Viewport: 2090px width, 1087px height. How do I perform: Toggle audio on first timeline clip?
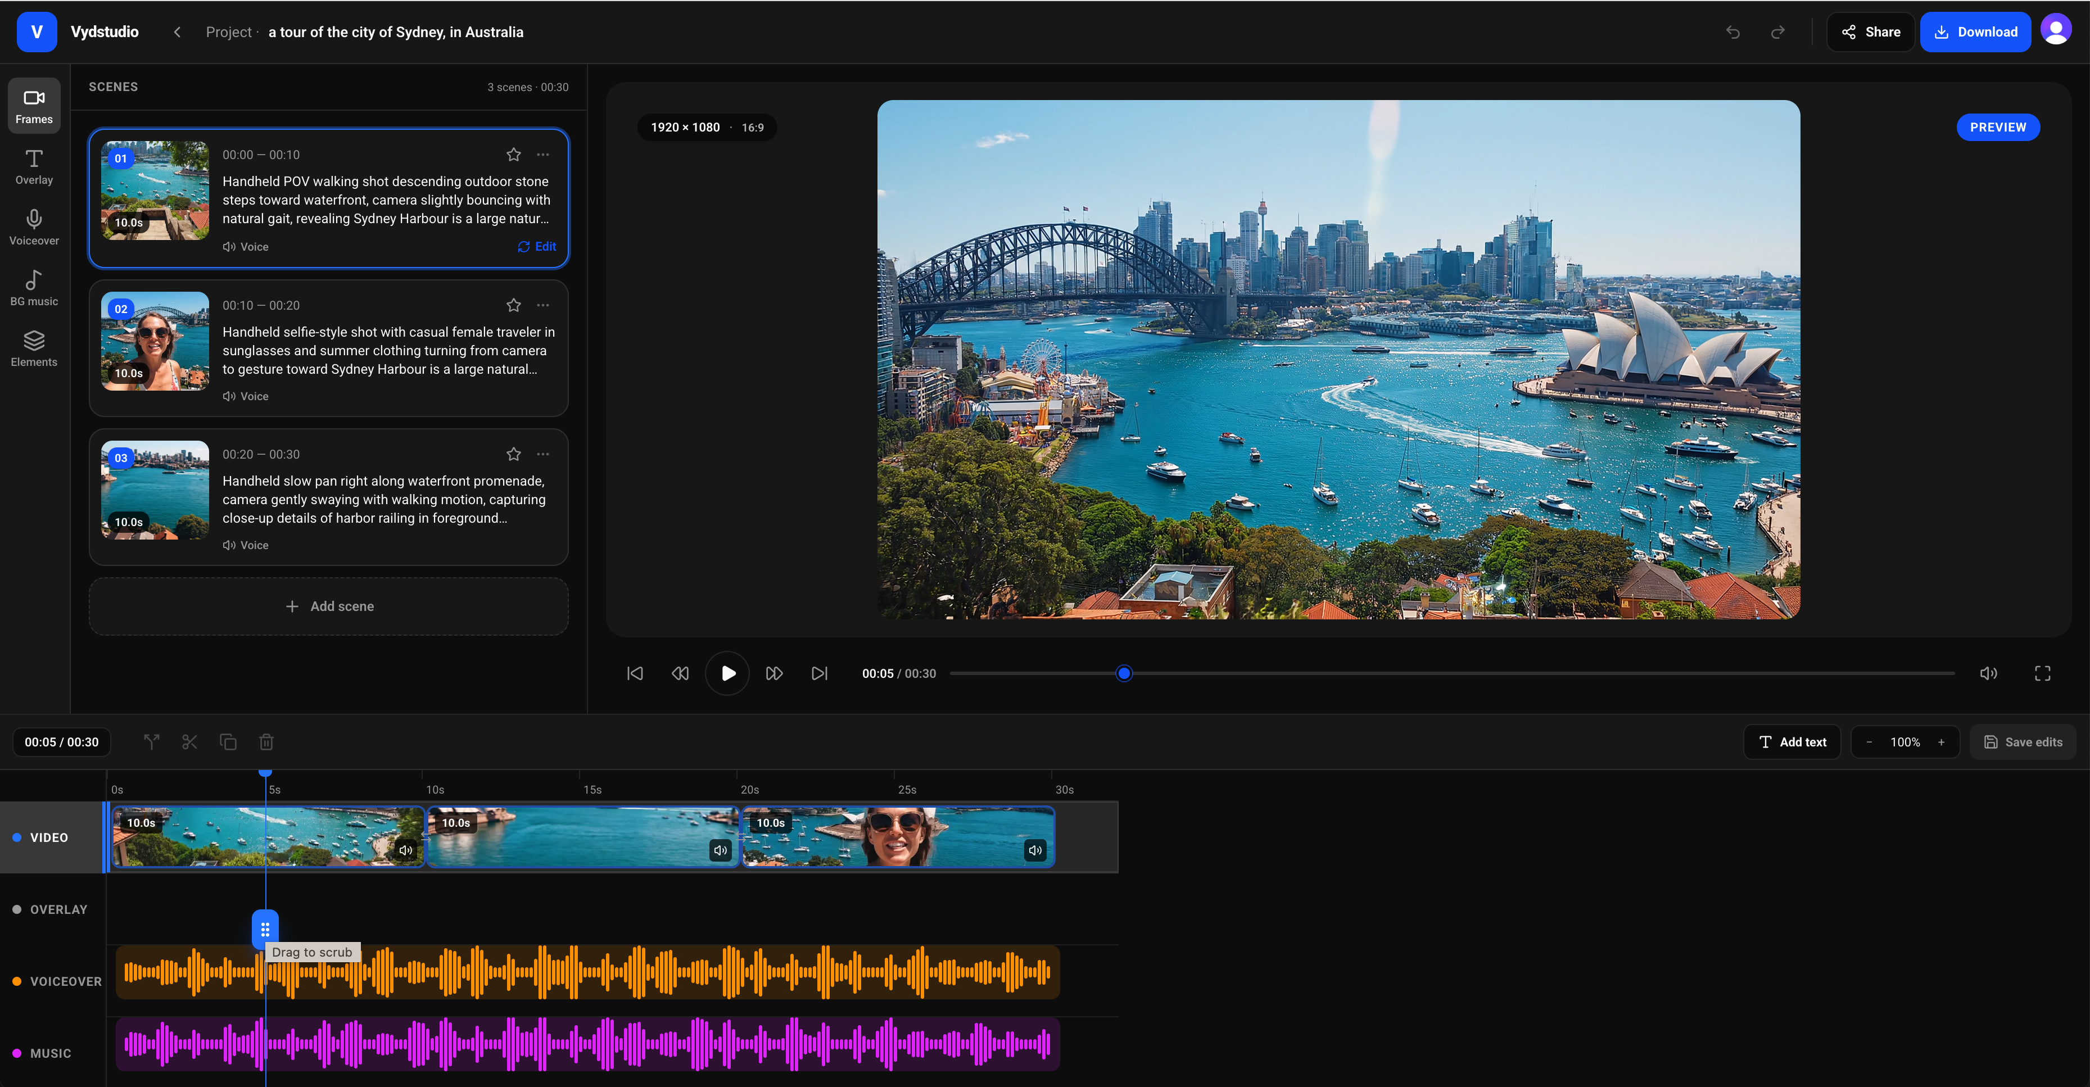point(406,850)
